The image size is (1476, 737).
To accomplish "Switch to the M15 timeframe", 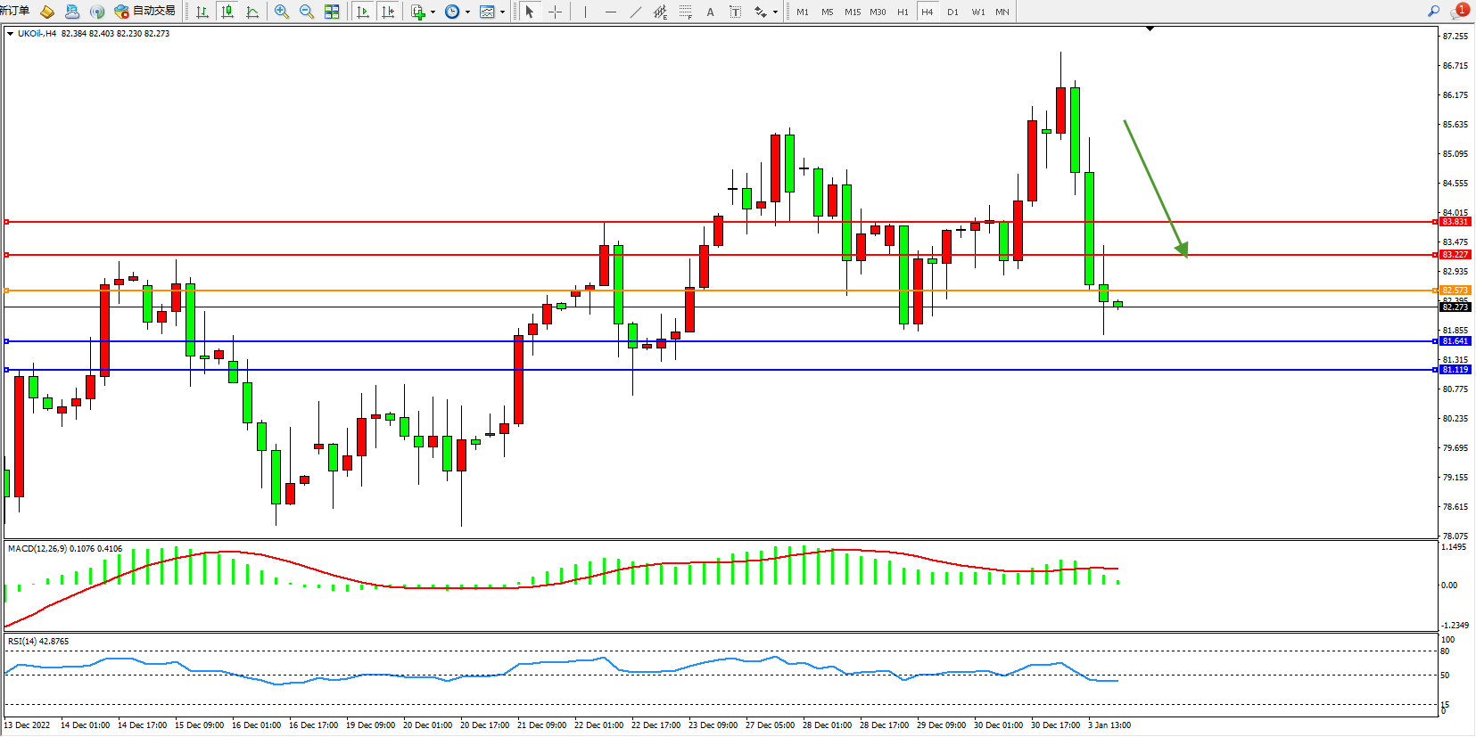I will point(853,12).
